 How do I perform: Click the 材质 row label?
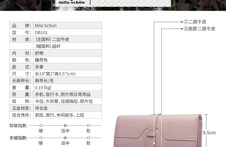(x=21, y=40)
